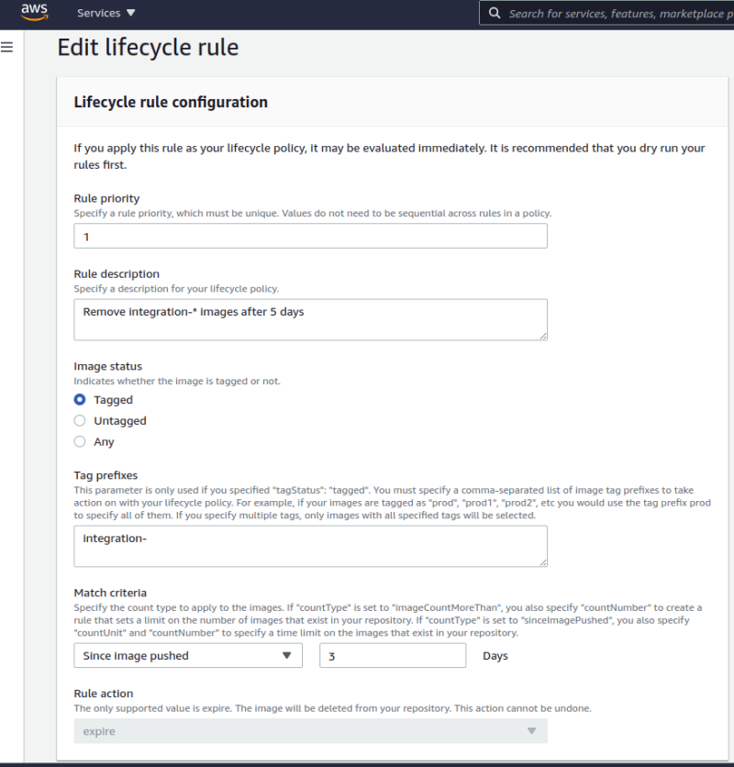
Task: Open the Since image pushed dropdown
Action: tap(188, 655)
